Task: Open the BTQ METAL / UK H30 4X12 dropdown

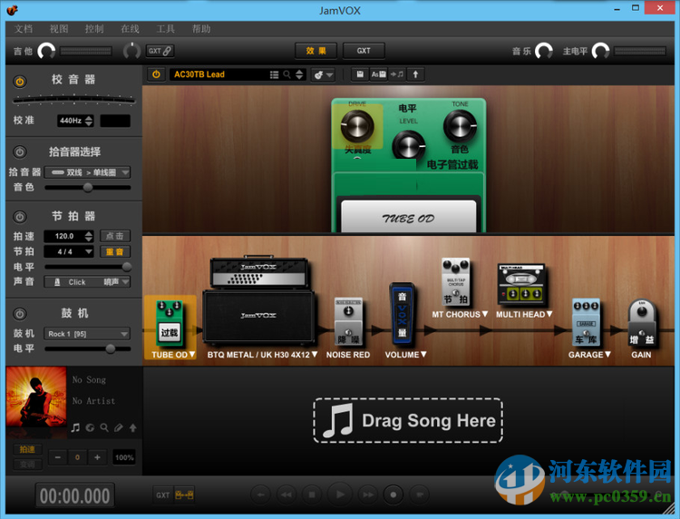Action: click(315, 355)
